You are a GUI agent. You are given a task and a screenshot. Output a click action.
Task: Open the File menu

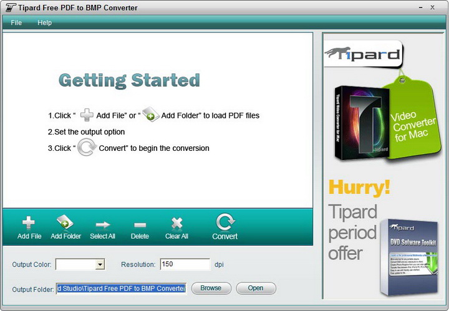[x=16, y=22]
